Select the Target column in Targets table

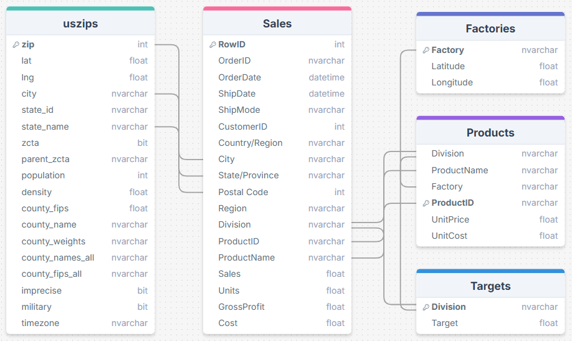pos(445,323)
